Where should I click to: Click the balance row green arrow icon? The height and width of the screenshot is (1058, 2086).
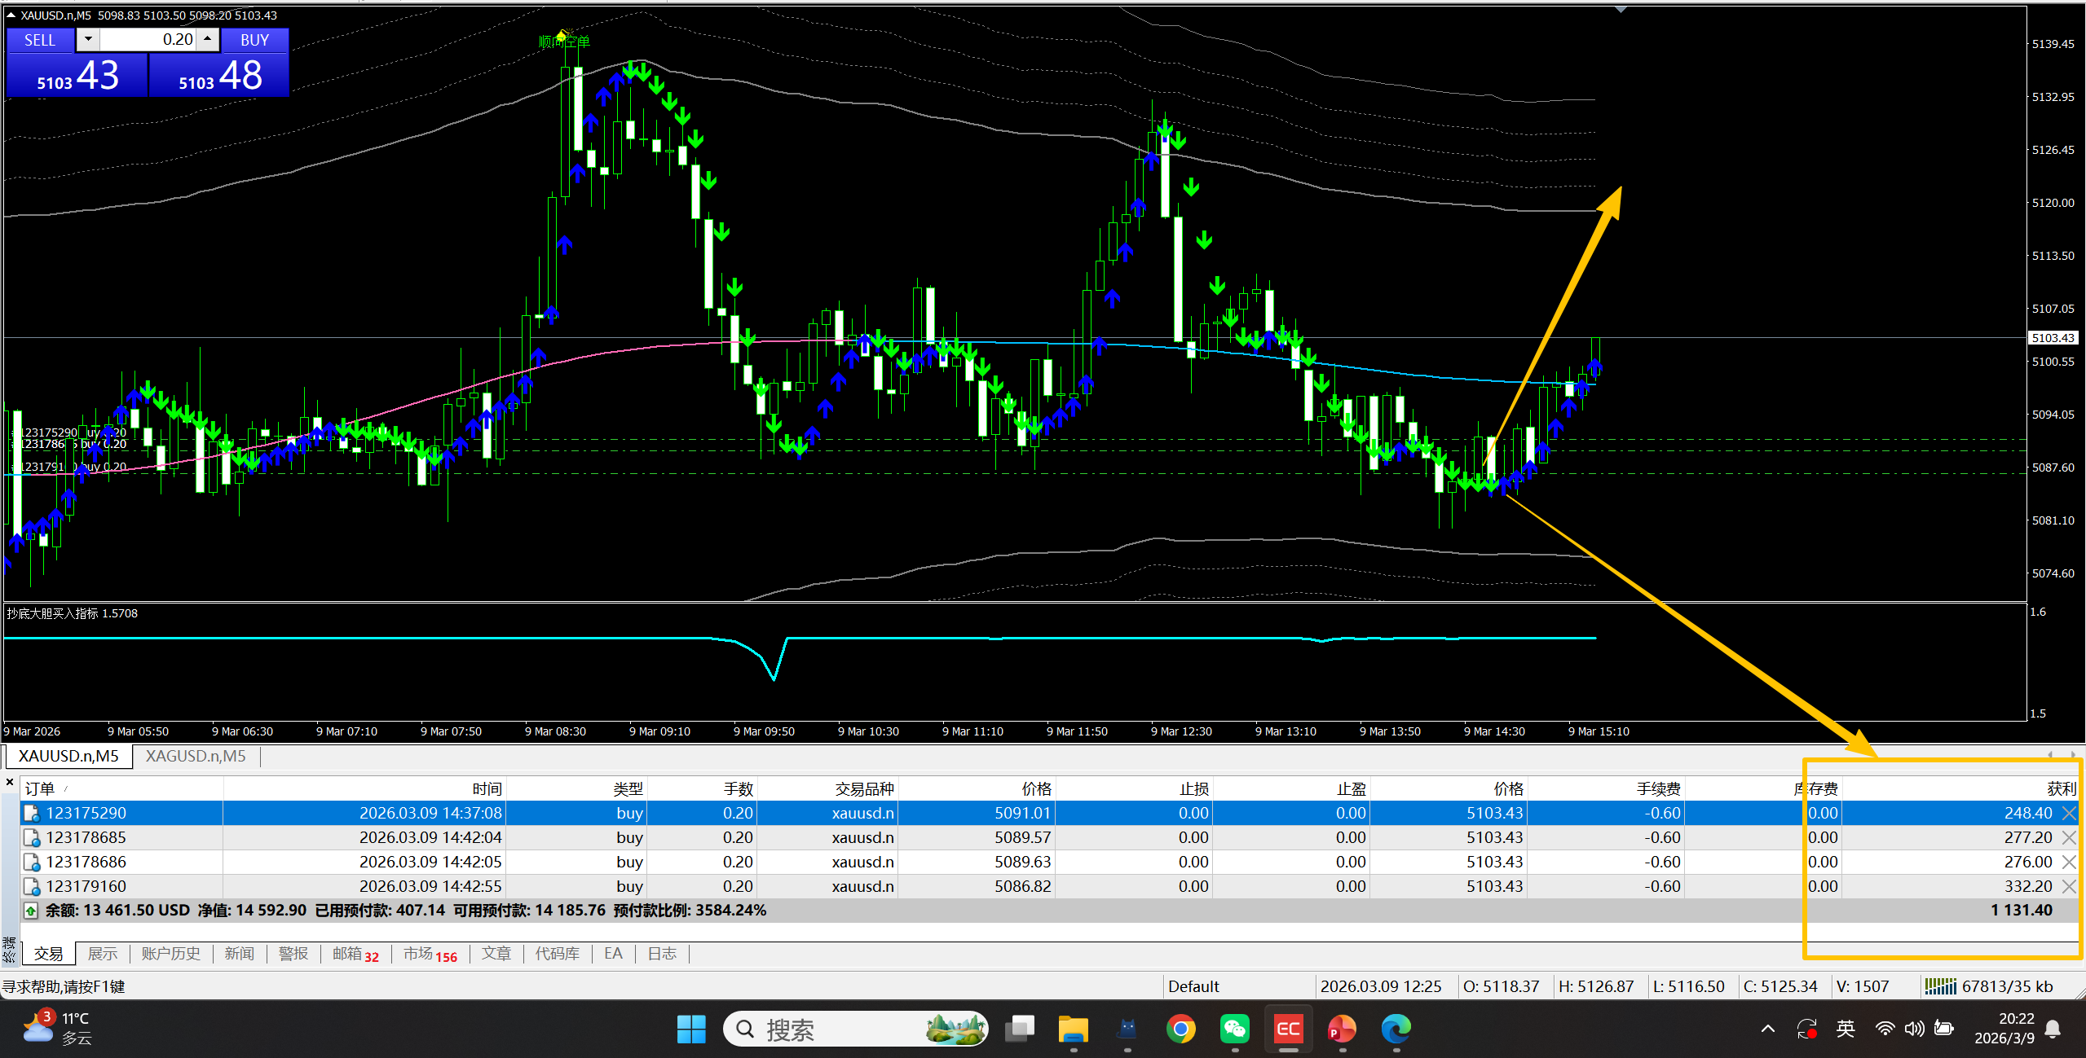coord(31,911)
